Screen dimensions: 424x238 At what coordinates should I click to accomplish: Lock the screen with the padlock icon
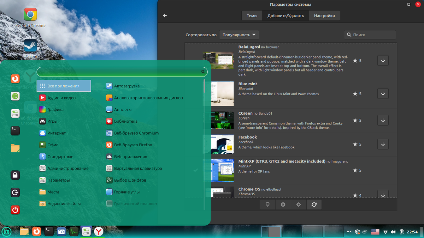(x=15, y=175)
